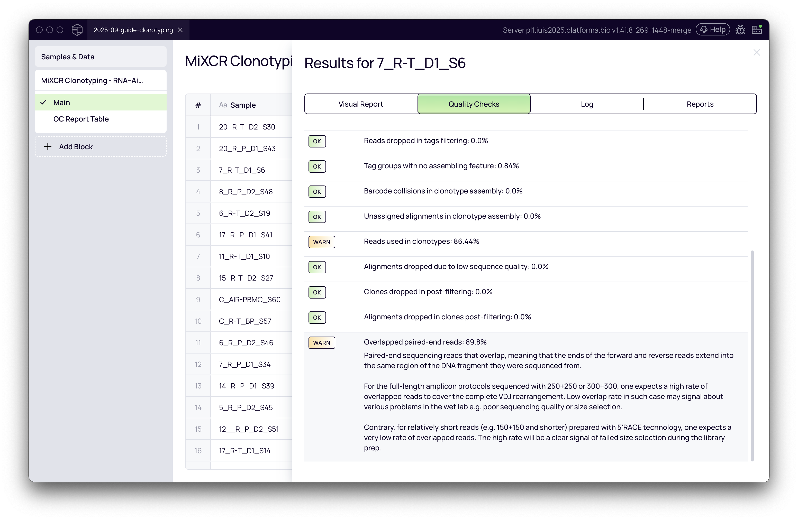
Task: Open the bug report icon
Action: pyautogui.click(x=740, y=30)
